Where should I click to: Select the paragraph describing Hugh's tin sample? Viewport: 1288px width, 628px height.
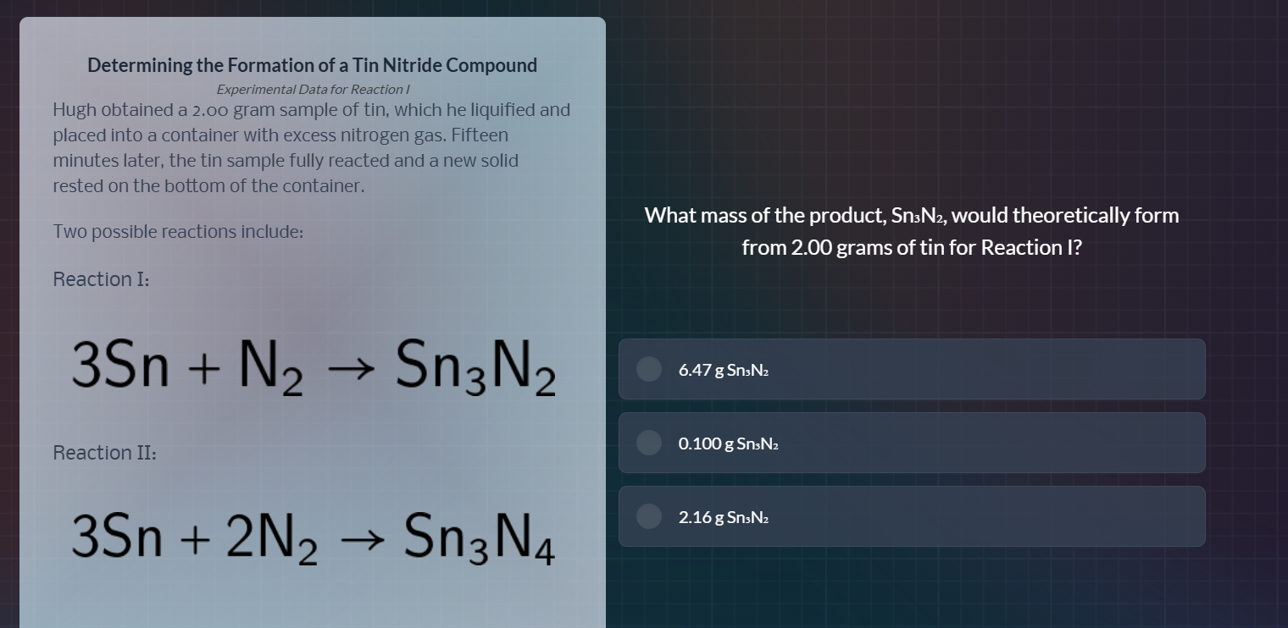click(x=312, y=147)
